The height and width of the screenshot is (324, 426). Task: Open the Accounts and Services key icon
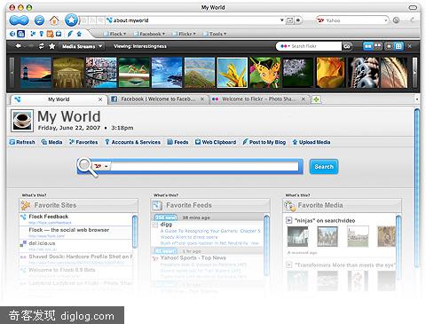click(42, 34)
